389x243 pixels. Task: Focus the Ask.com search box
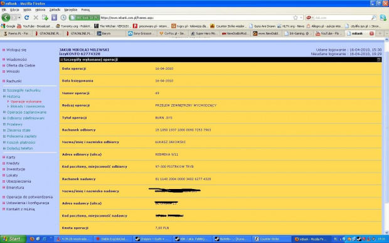(343, 18)
